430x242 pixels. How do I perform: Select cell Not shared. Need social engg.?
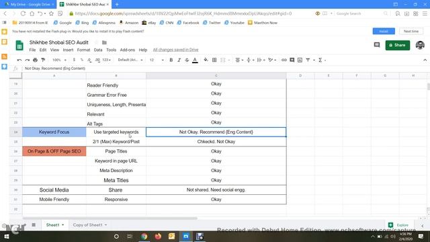[x=216, y=190]
